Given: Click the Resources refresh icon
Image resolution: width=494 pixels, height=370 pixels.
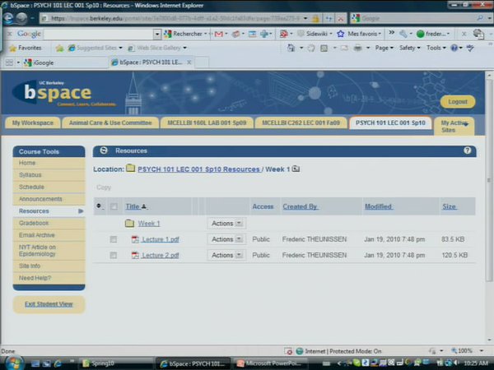Looking at the screenshot, I should click(104, 150).
